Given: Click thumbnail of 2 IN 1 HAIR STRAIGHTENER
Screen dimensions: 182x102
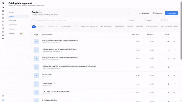Looking at the screenshot, I should pyautogui.click(x=36, y=93).
